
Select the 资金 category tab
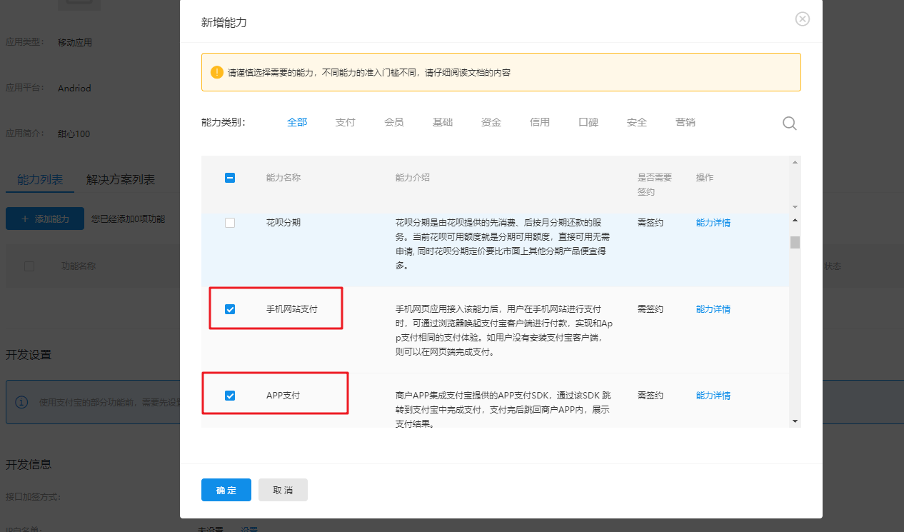coord(491,122)
